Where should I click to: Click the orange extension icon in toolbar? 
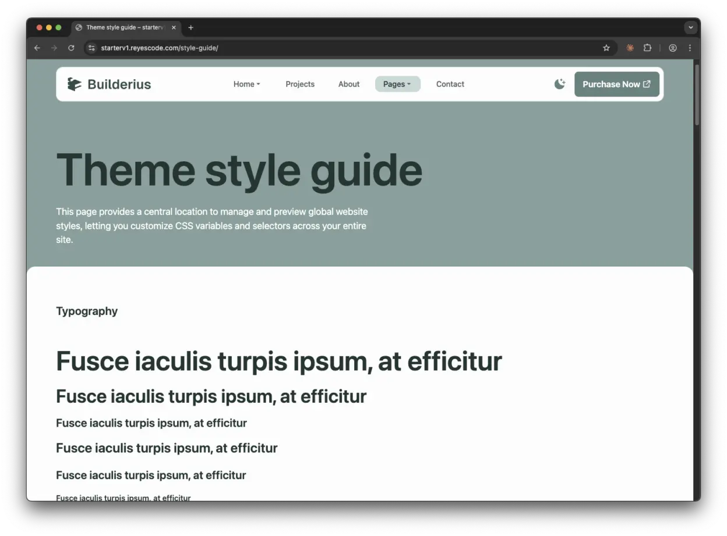pyautogui.click(x=630, y=48)
